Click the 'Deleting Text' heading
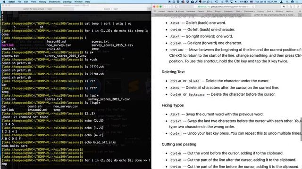 click(x=173, y=72)
